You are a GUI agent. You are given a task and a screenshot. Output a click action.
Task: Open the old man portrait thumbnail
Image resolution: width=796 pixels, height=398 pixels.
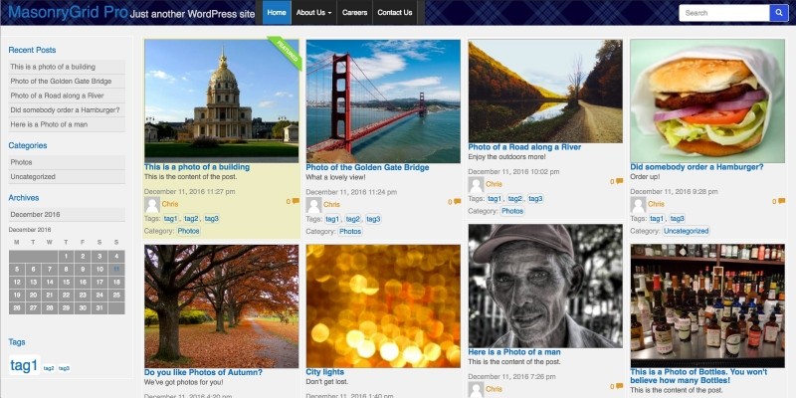pyautogui.click(x=544, y=284)
